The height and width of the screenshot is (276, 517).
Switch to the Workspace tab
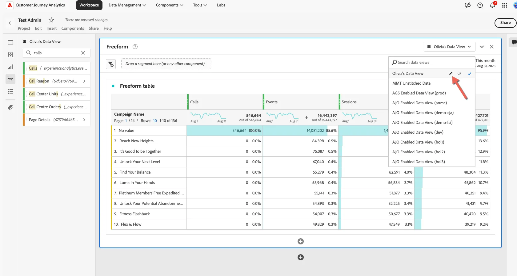89,5
